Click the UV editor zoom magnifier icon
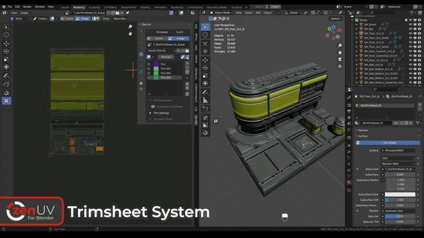The width and height of the screenshot is (424, 238). 130,26
